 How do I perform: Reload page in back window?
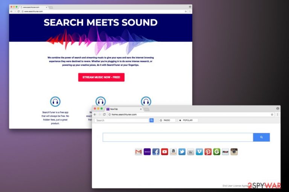tap(18, 11)
